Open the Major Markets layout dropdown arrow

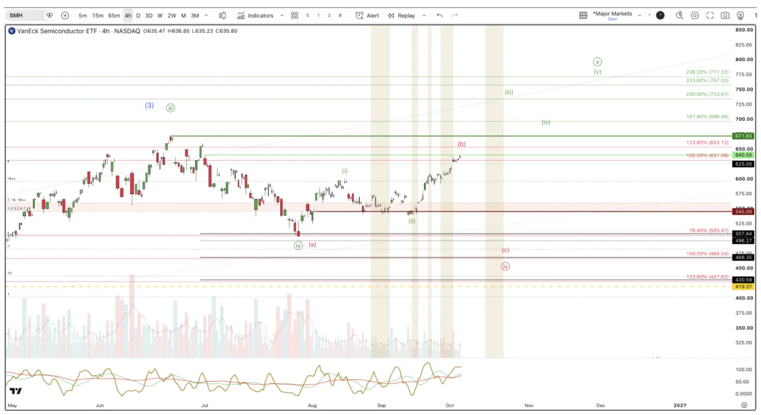coord(639,15)
